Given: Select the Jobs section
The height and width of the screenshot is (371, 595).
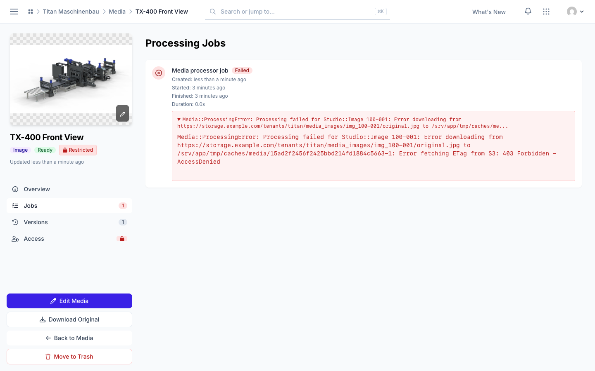Looking at the screenshot, I should click(x=69, y=206).
